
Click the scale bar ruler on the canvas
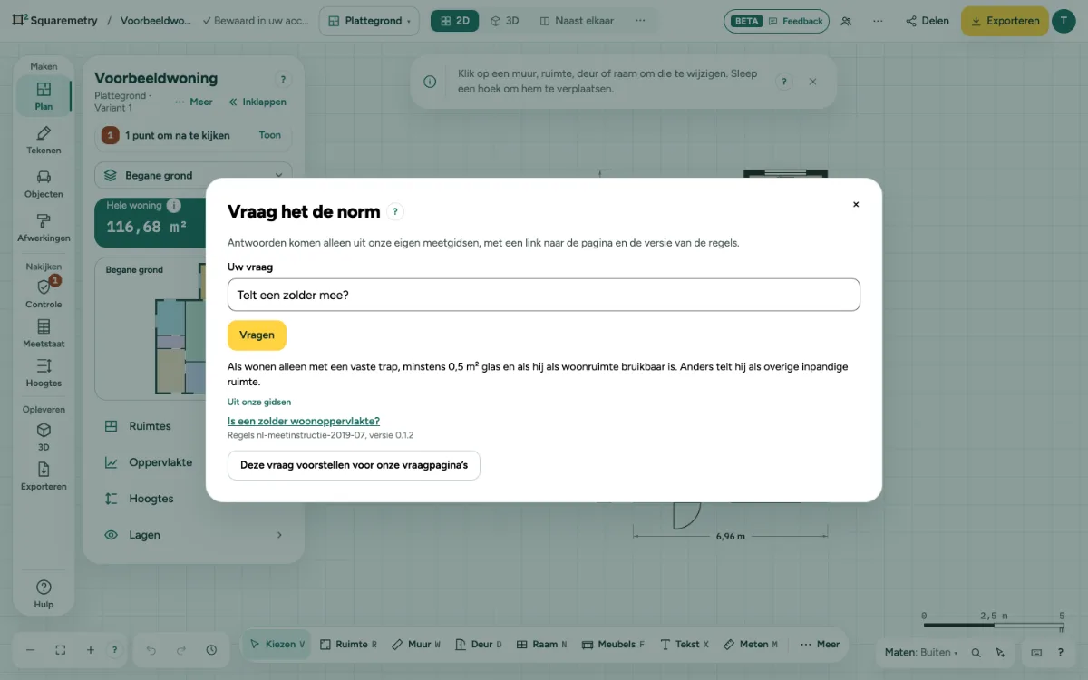(x=995, y=624)
